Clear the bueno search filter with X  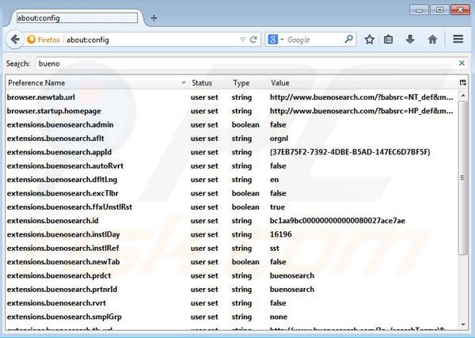pos(462,63)
